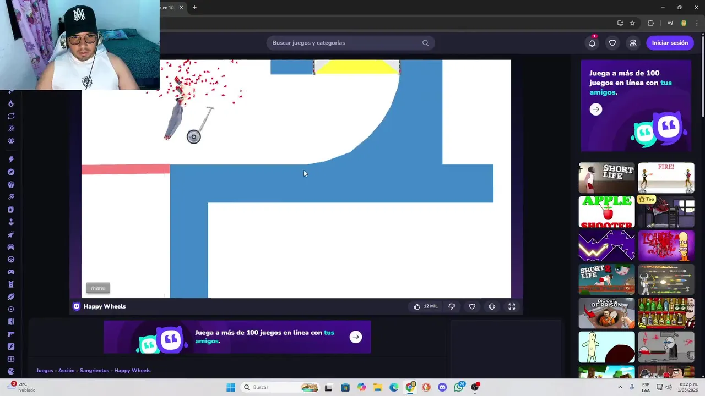The width and height of the screenshot is (705, 396).
Task: Open compass adventure category icon
Action: pos(11,172)
